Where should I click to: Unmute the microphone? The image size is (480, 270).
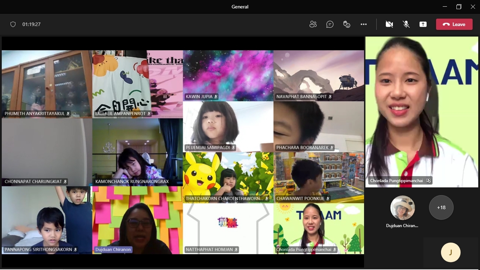click(406, 24)
